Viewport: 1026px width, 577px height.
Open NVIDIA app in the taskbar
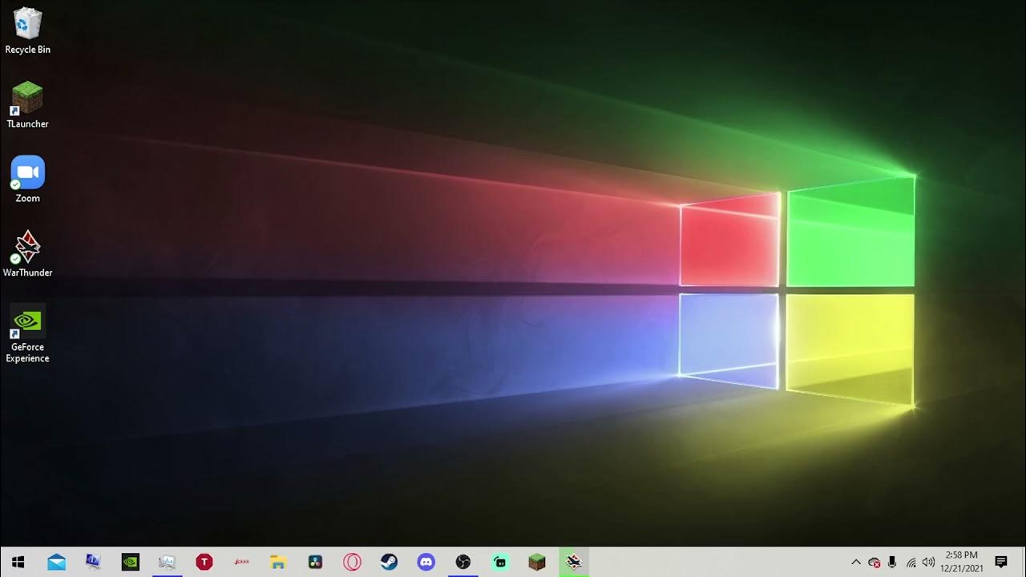pyautogui.click(x=130, y=562)
